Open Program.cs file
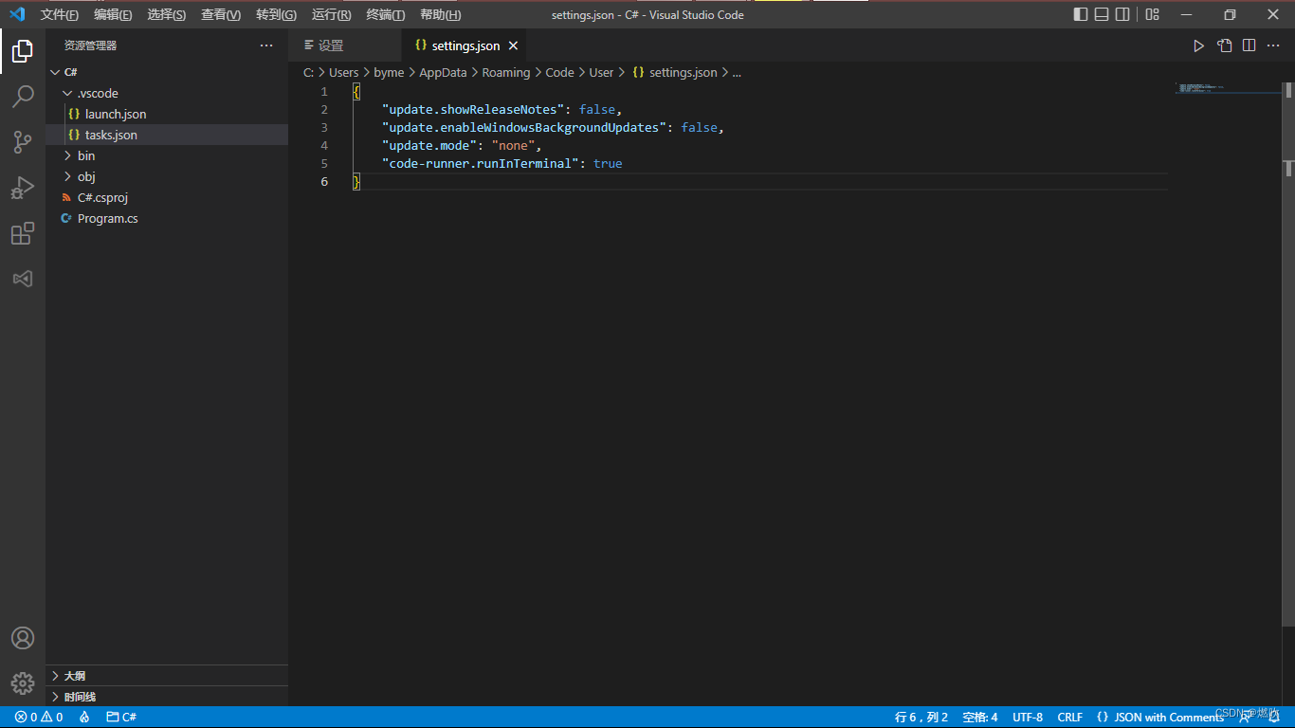This screenshot has height=728, width=1295. (167, 218)
